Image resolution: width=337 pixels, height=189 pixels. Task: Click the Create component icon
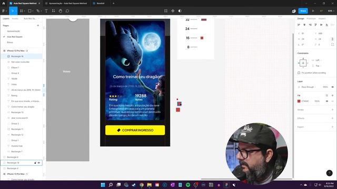click(x=173, y=10)
